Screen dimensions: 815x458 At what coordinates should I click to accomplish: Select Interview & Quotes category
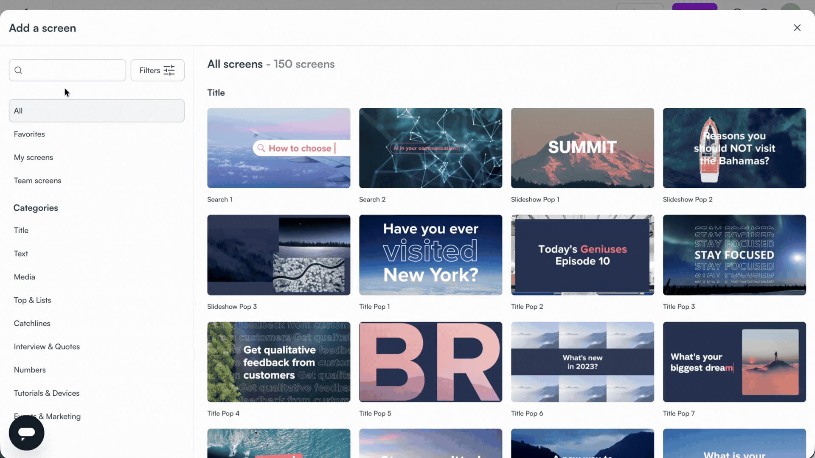[x=47, y=346]
